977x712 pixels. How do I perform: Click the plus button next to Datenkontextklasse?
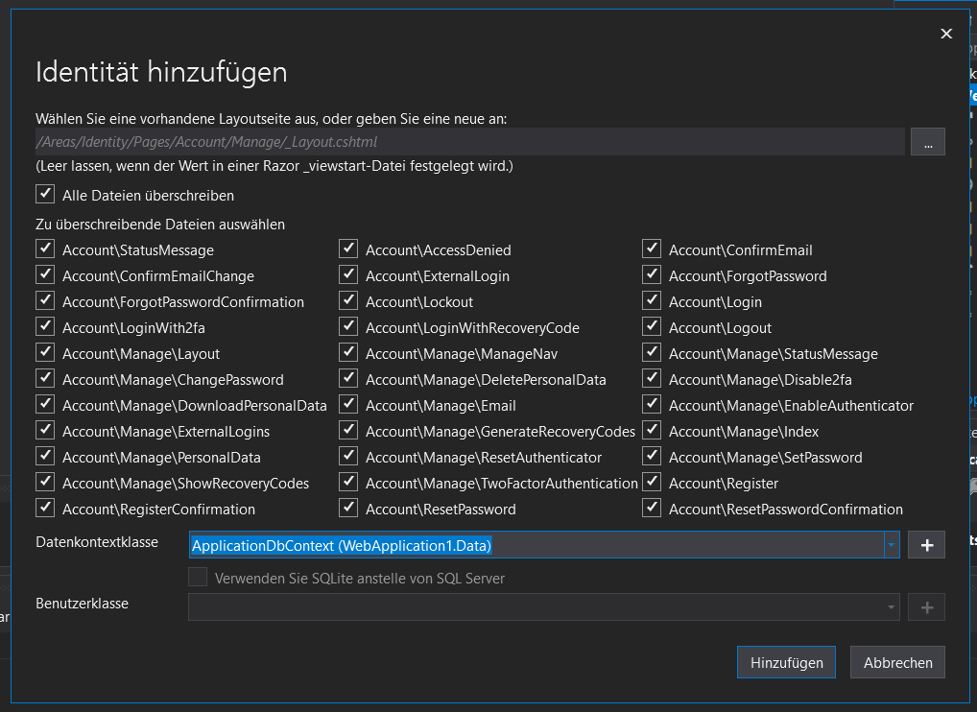[x=927, y=545]
